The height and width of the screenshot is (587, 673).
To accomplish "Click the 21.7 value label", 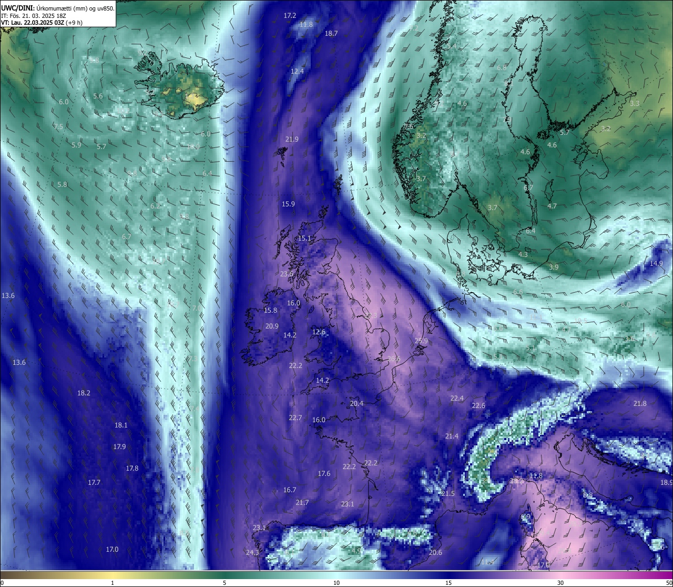I will point(302,503).
